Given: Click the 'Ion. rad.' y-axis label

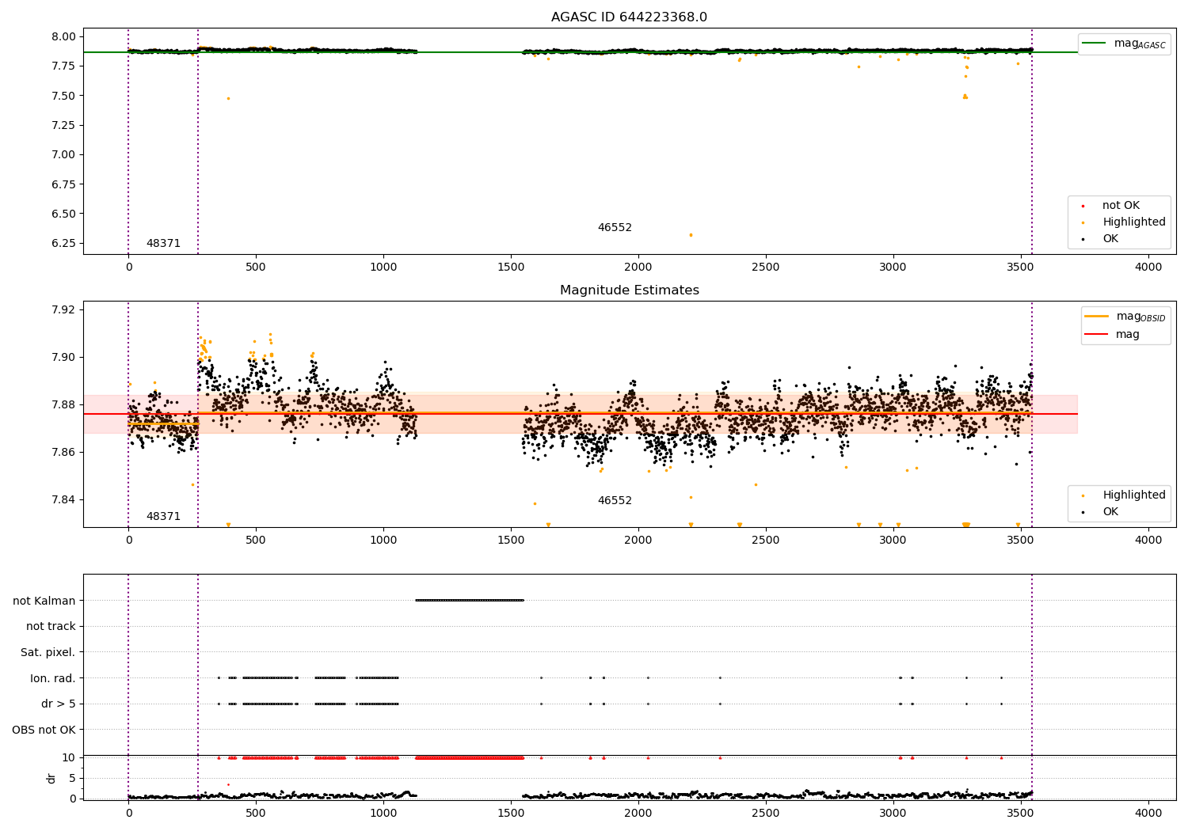Looking at the screenshot, I should pos(53,678).
